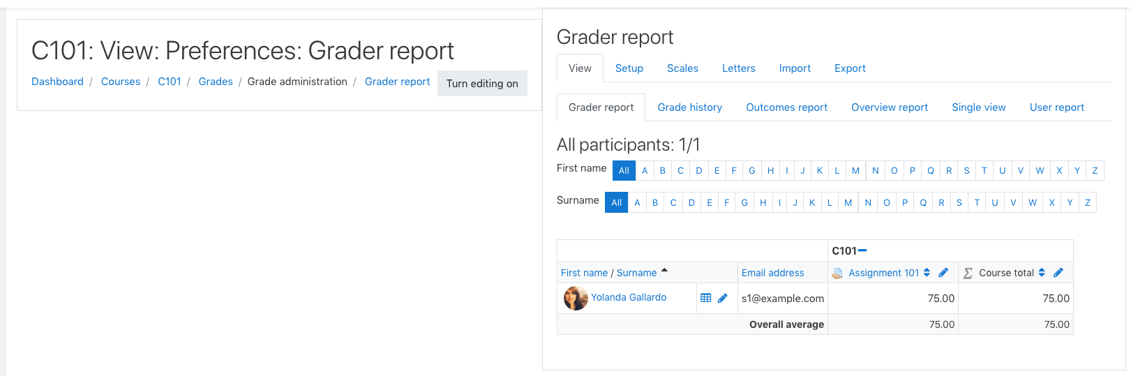Click the pencil icon for Course total column

tap(1058, 273)
